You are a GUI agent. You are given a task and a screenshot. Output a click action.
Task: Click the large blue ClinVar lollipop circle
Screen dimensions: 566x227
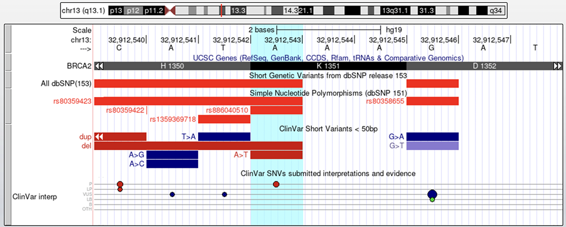coord(432,194)
